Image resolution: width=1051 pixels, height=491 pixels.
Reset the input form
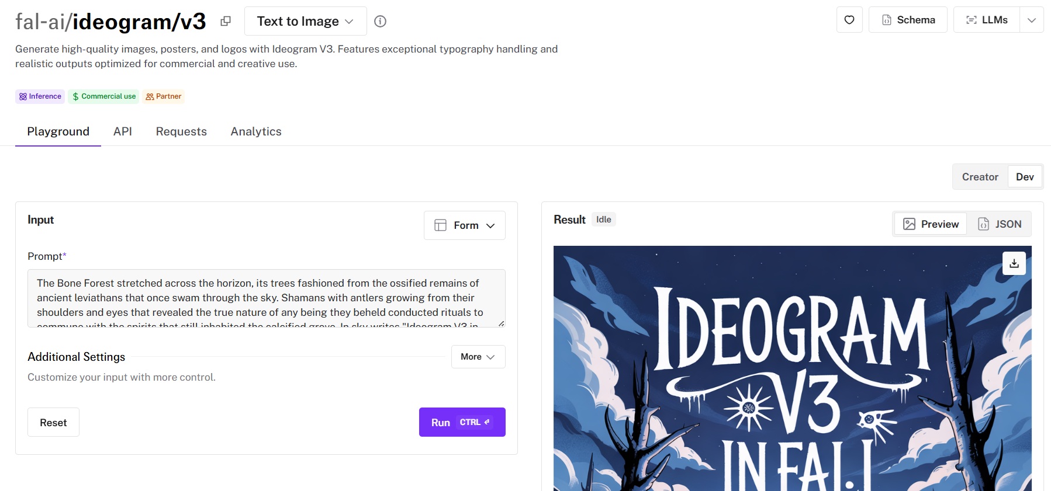pyautogui.click(x=53, y=422)
